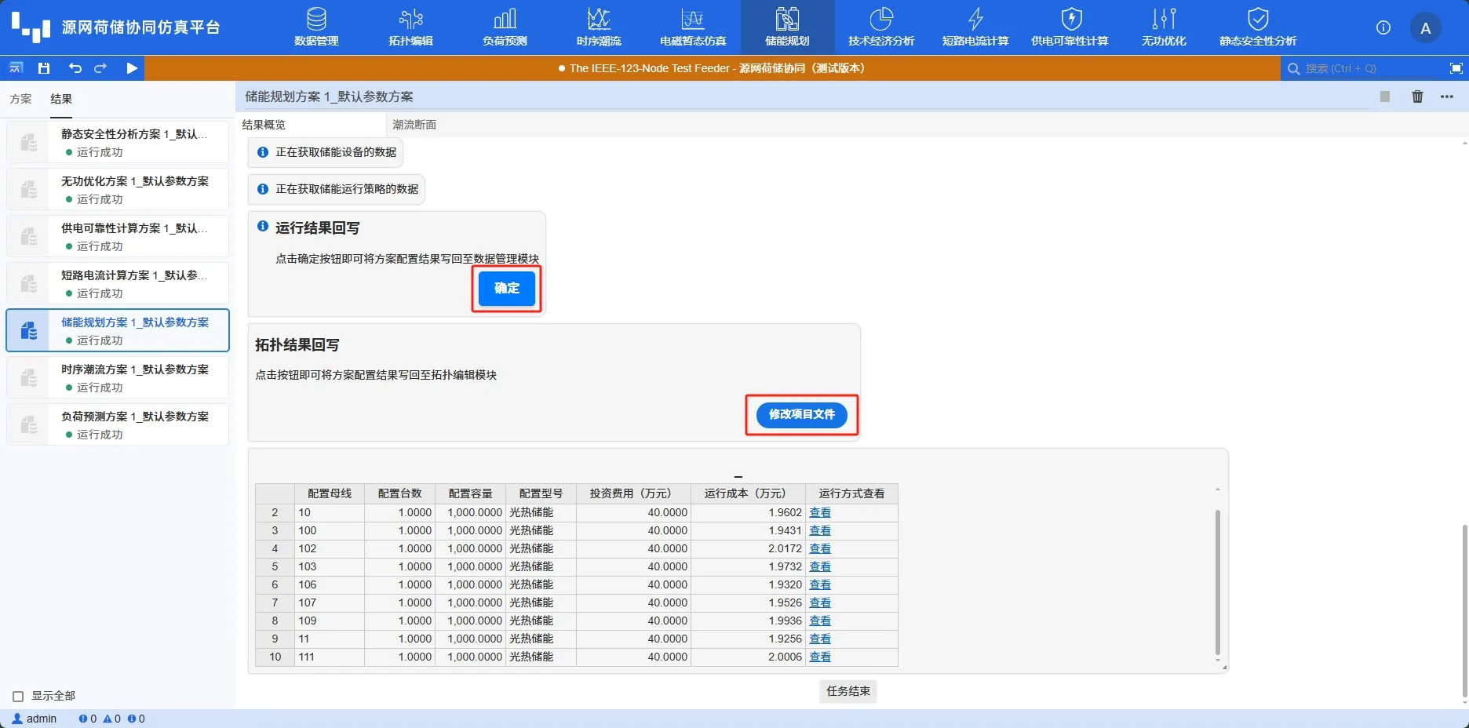Open the three-dots more options menu
Screen dimensions: 1469x728
(x=1447, y=96)
